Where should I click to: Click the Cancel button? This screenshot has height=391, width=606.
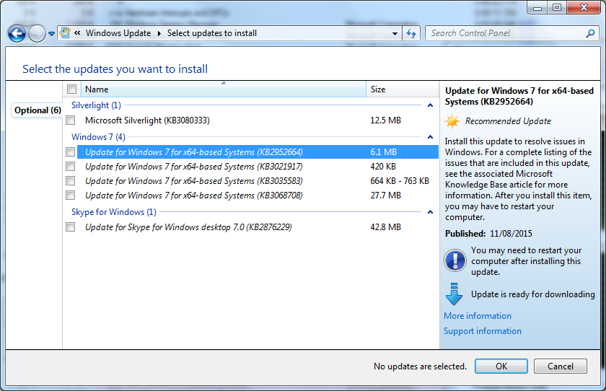(x=561, y=366)
